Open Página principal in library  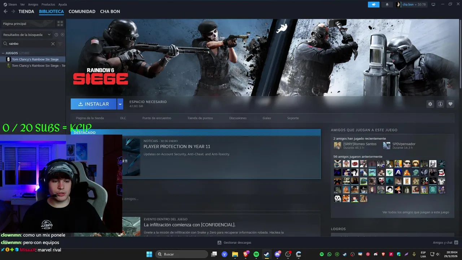[28, 23]
